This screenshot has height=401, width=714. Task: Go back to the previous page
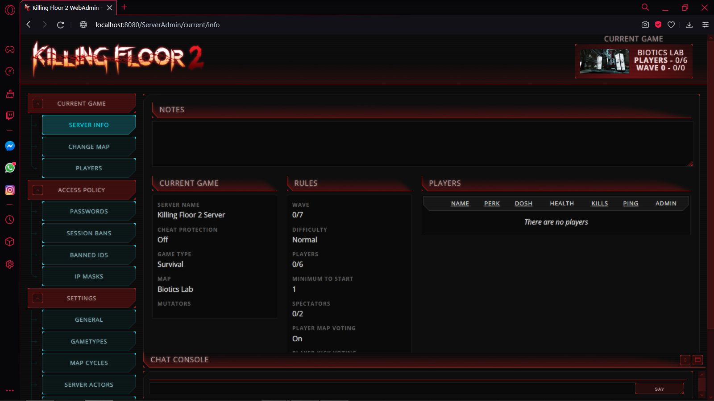tap(29, 25)
